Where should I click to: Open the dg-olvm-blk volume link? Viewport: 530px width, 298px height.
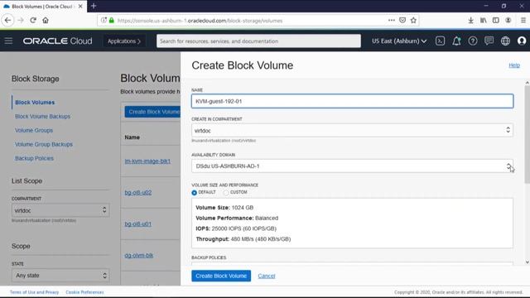click(139, 255)
